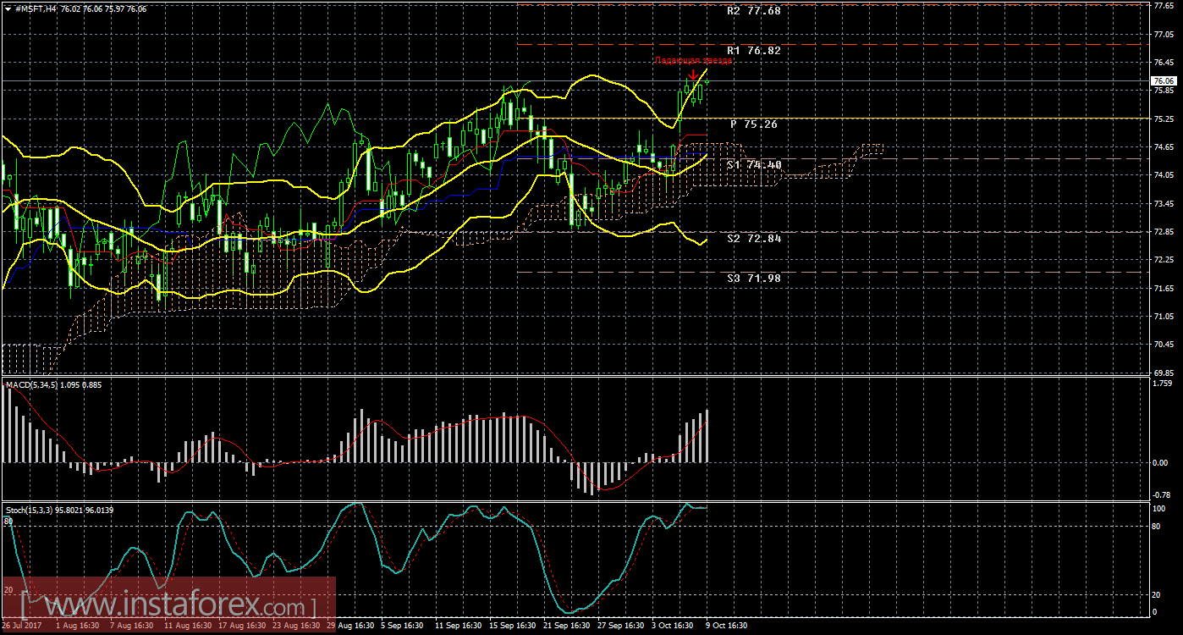1183x635 pixels.
Task: Click the 1.759 MACD scale value
Action: (1164, 384)
